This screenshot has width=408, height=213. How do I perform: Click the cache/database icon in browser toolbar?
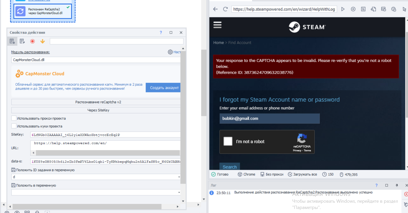384,9
